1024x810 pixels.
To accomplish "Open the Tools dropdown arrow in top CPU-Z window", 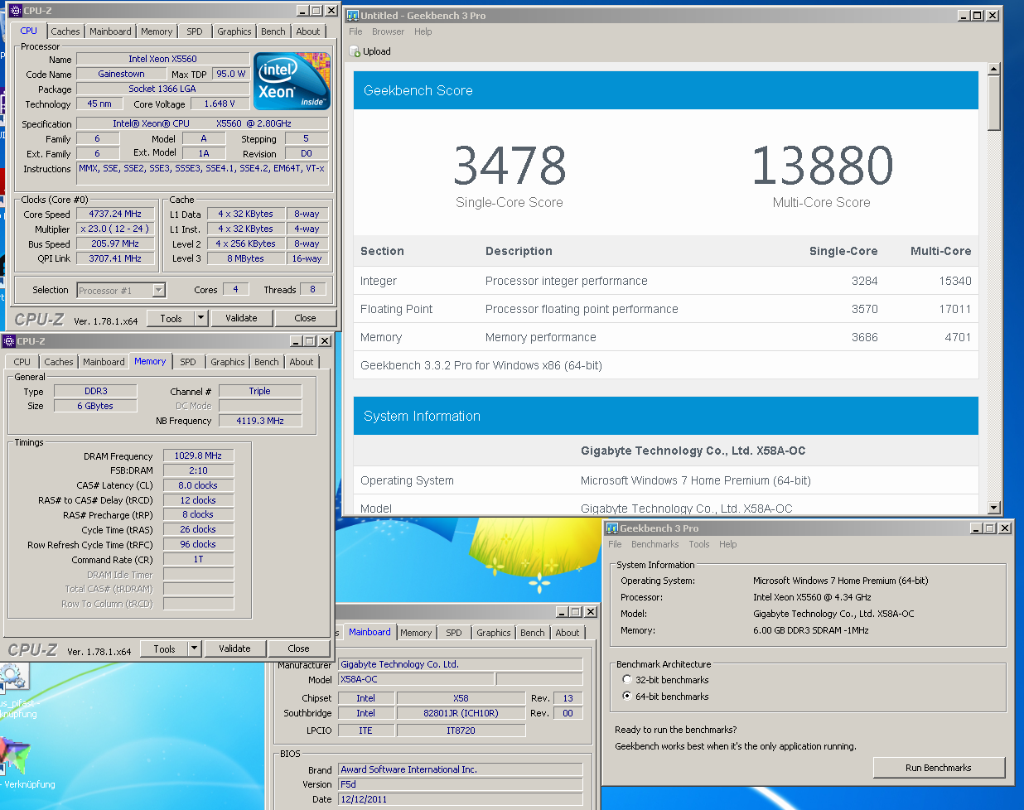I will tap(200, 318).
